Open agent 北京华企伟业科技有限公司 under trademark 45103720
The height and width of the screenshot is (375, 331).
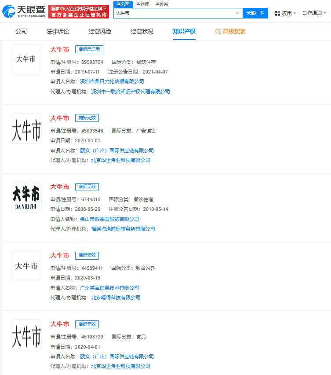click(120, 366)
